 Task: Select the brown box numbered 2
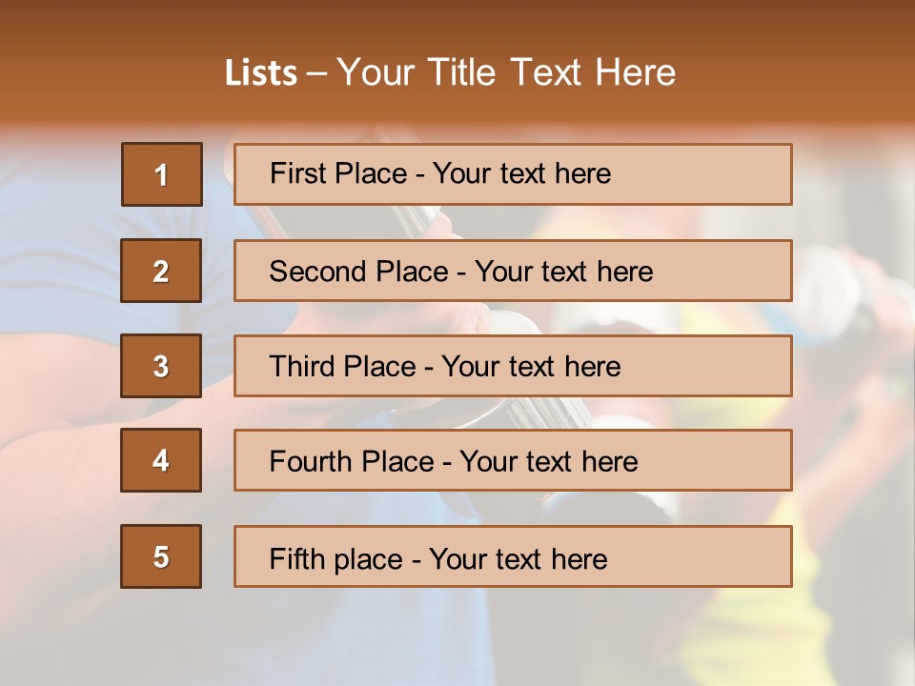pos(161,271)
